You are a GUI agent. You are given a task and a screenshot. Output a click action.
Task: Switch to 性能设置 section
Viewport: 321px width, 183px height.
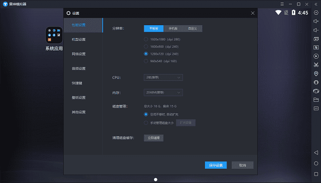click(x=83, y=25)
